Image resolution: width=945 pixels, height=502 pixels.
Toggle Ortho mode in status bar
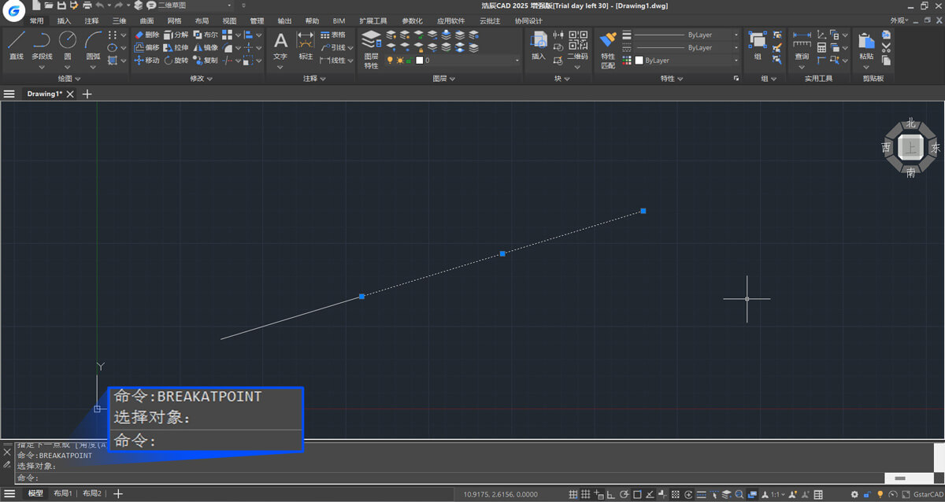tap(611, 494)
